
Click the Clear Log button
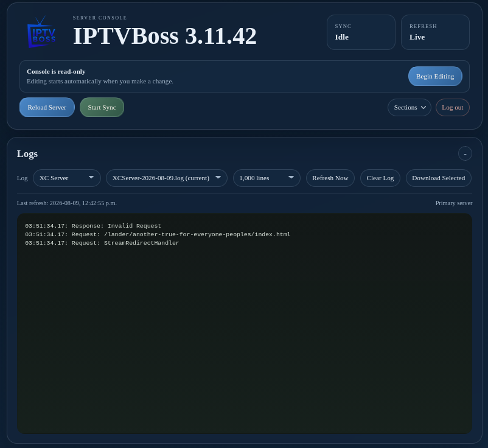tap(380, 178)
